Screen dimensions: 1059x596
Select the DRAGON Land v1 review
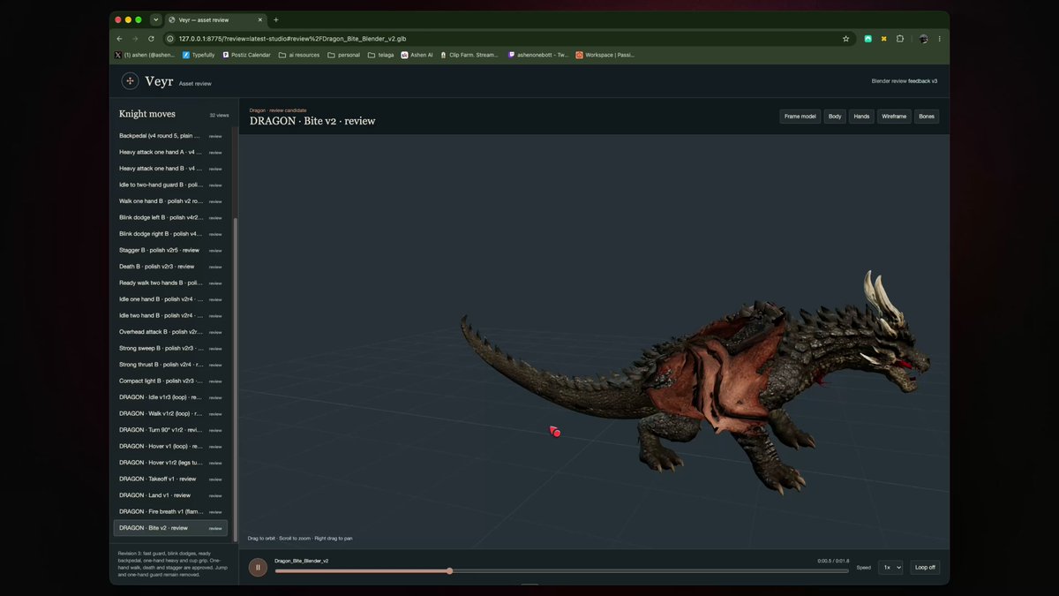coord(170,495)
